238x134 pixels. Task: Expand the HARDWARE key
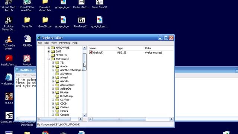pos(49,48)
